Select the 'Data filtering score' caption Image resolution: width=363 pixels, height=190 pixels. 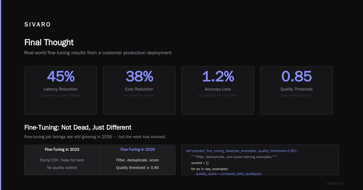(296, 95)
